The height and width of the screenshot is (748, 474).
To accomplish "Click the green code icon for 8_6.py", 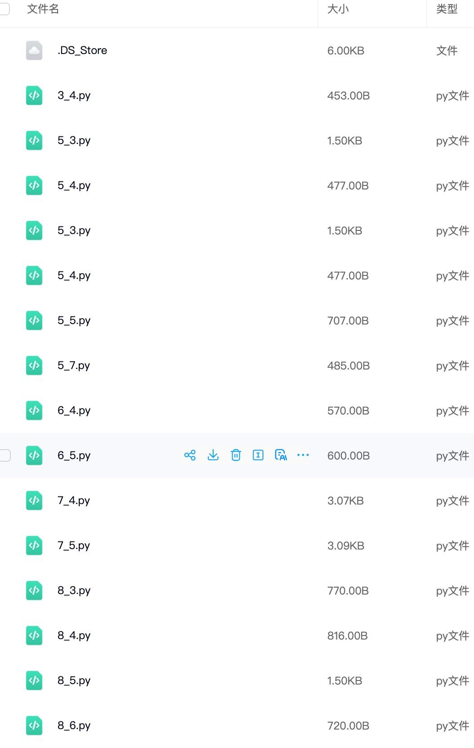I will [x=34, y=725].
